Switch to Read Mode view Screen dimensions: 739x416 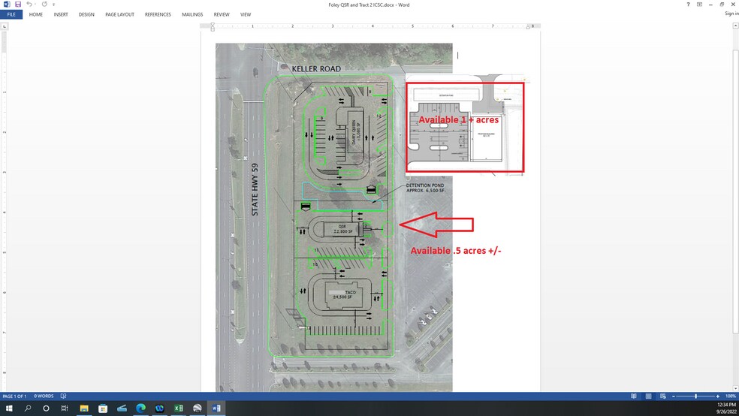pyautogui.click(x=634, y=396)
